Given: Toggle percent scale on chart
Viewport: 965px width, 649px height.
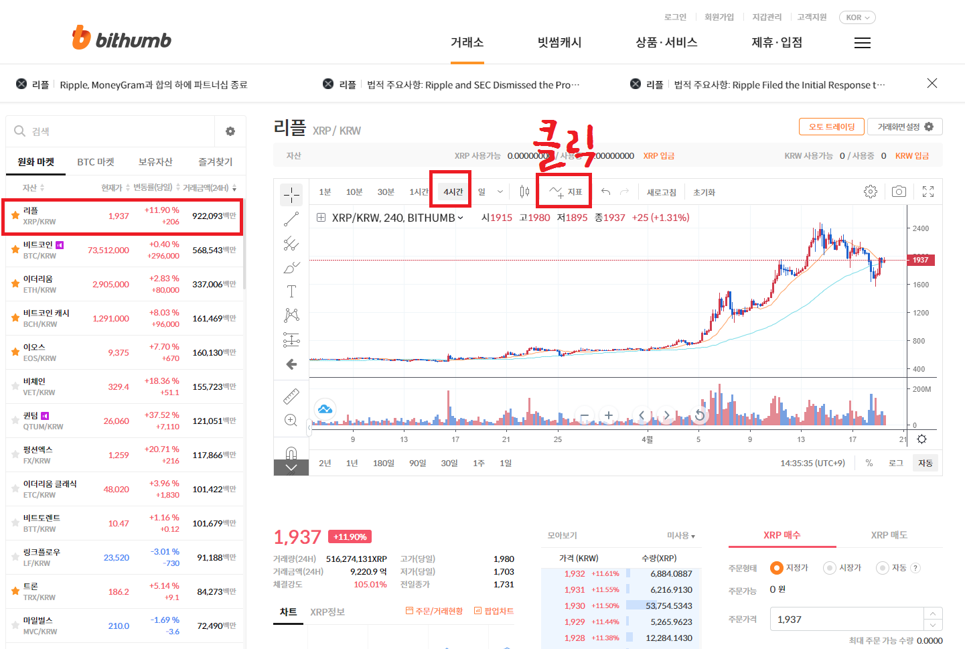Looking at the screenshot, I should coord(869,463).
